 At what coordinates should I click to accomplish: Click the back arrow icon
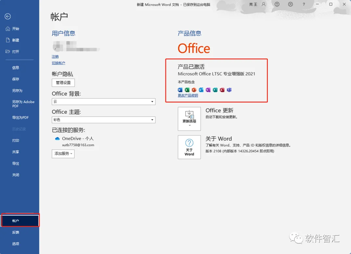coord(7,16)
